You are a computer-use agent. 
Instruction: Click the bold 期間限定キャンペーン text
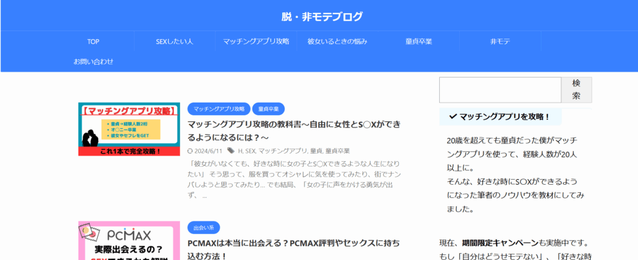click(x=500, y=244)
